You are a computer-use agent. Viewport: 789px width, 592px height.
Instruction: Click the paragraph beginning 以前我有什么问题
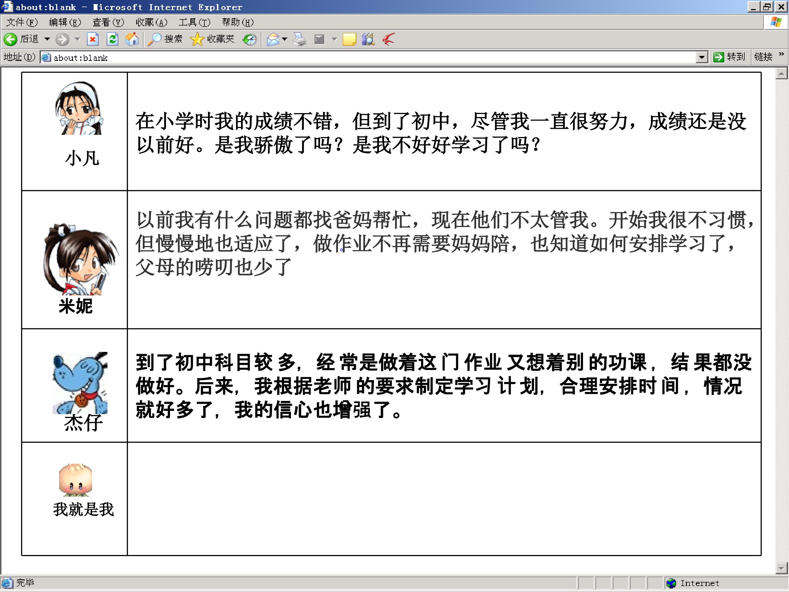click(445, 243)
